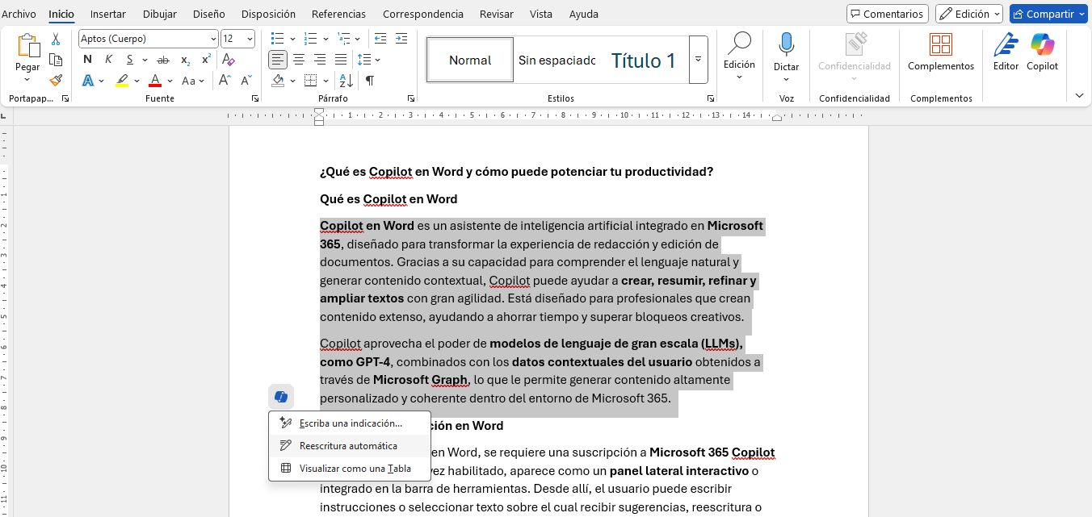This screenshot has height=517, width=1092.
Task: Decrease paragraph indent
Action: (x=380, y=39)
